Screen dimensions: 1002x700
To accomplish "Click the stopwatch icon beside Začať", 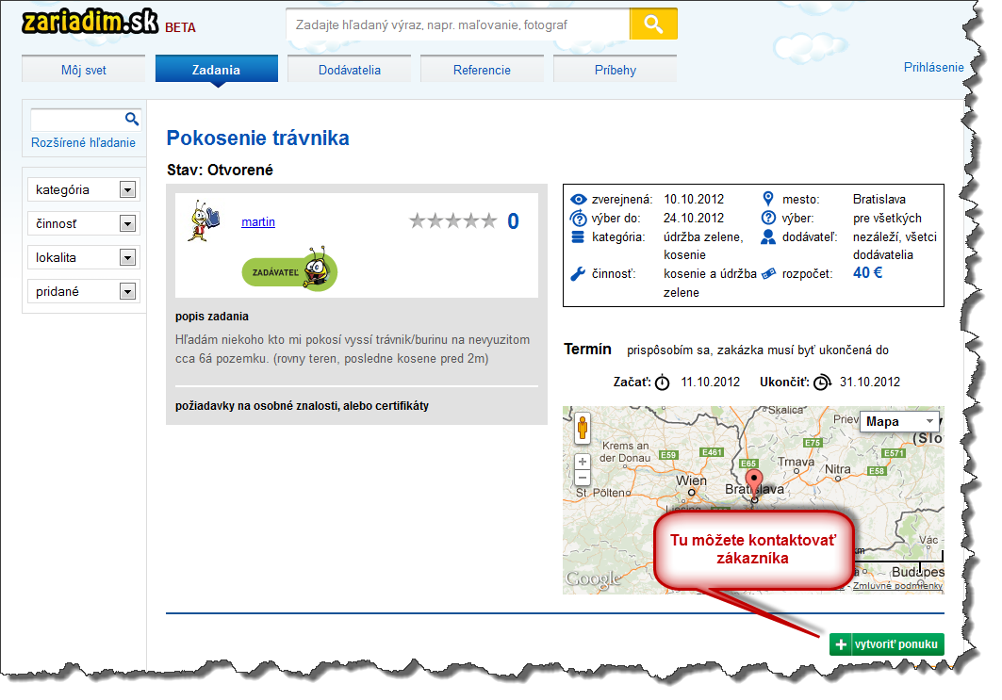I will tap(663, 383).
